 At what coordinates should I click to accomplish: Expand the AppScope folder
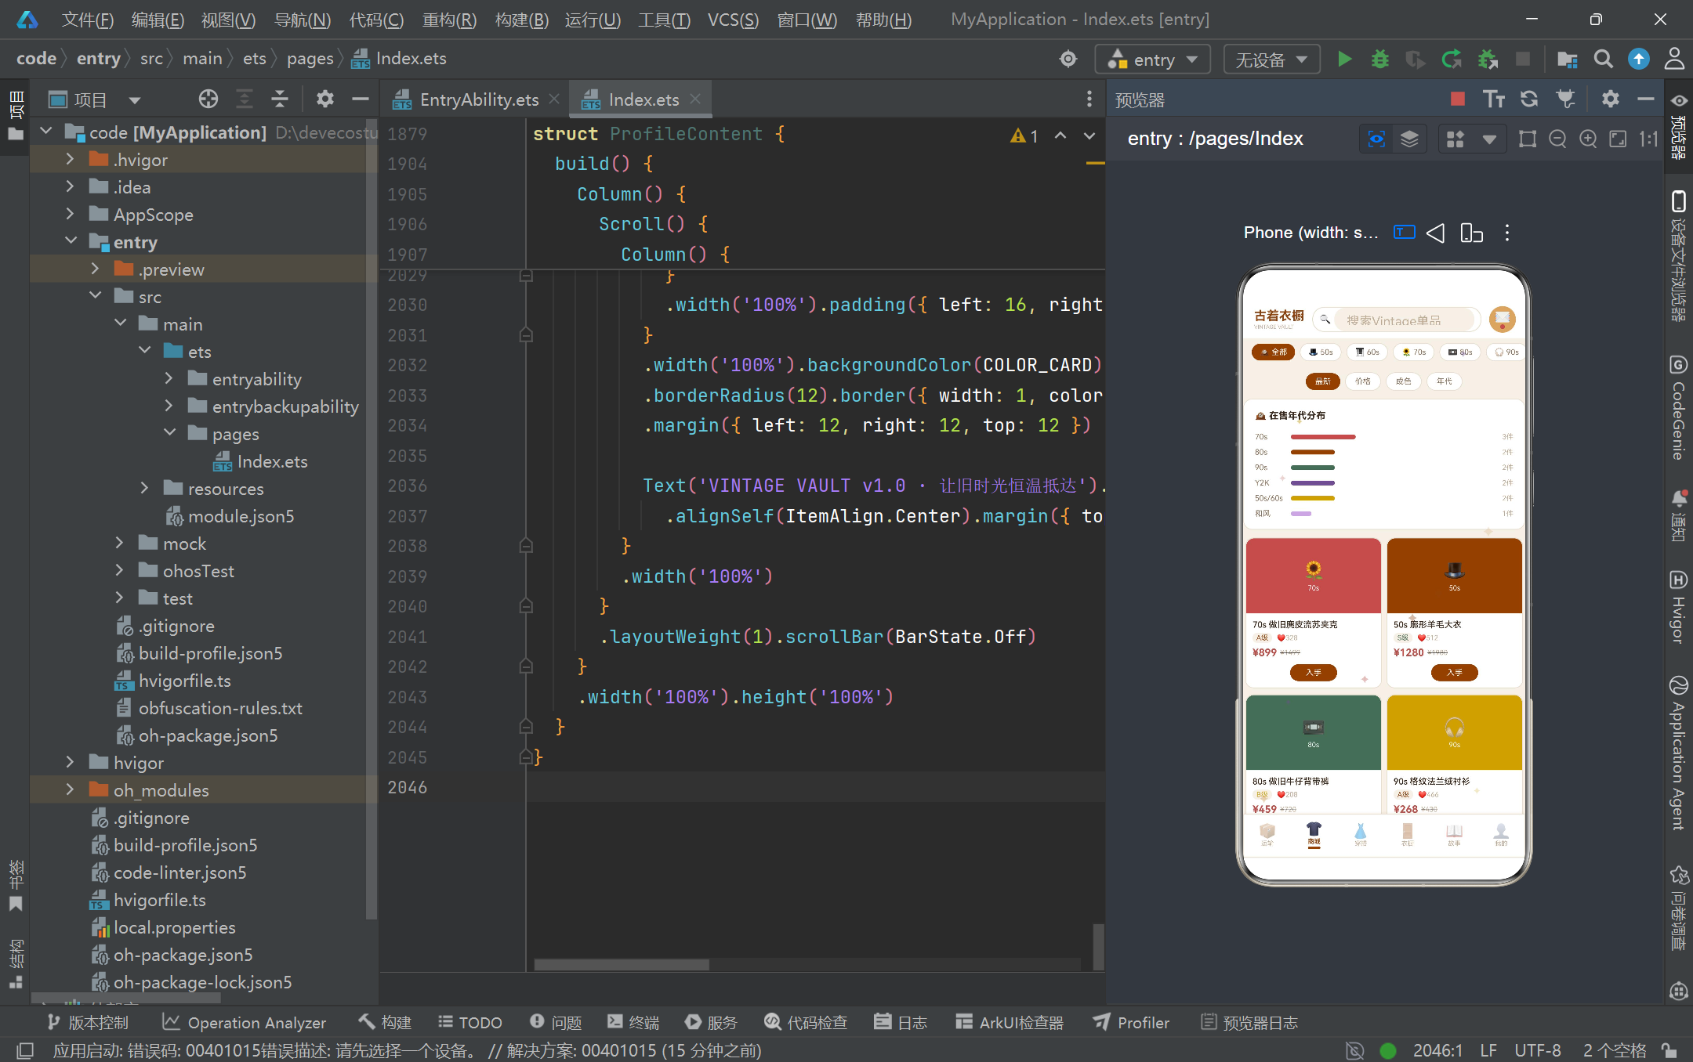tap(70, 214)
